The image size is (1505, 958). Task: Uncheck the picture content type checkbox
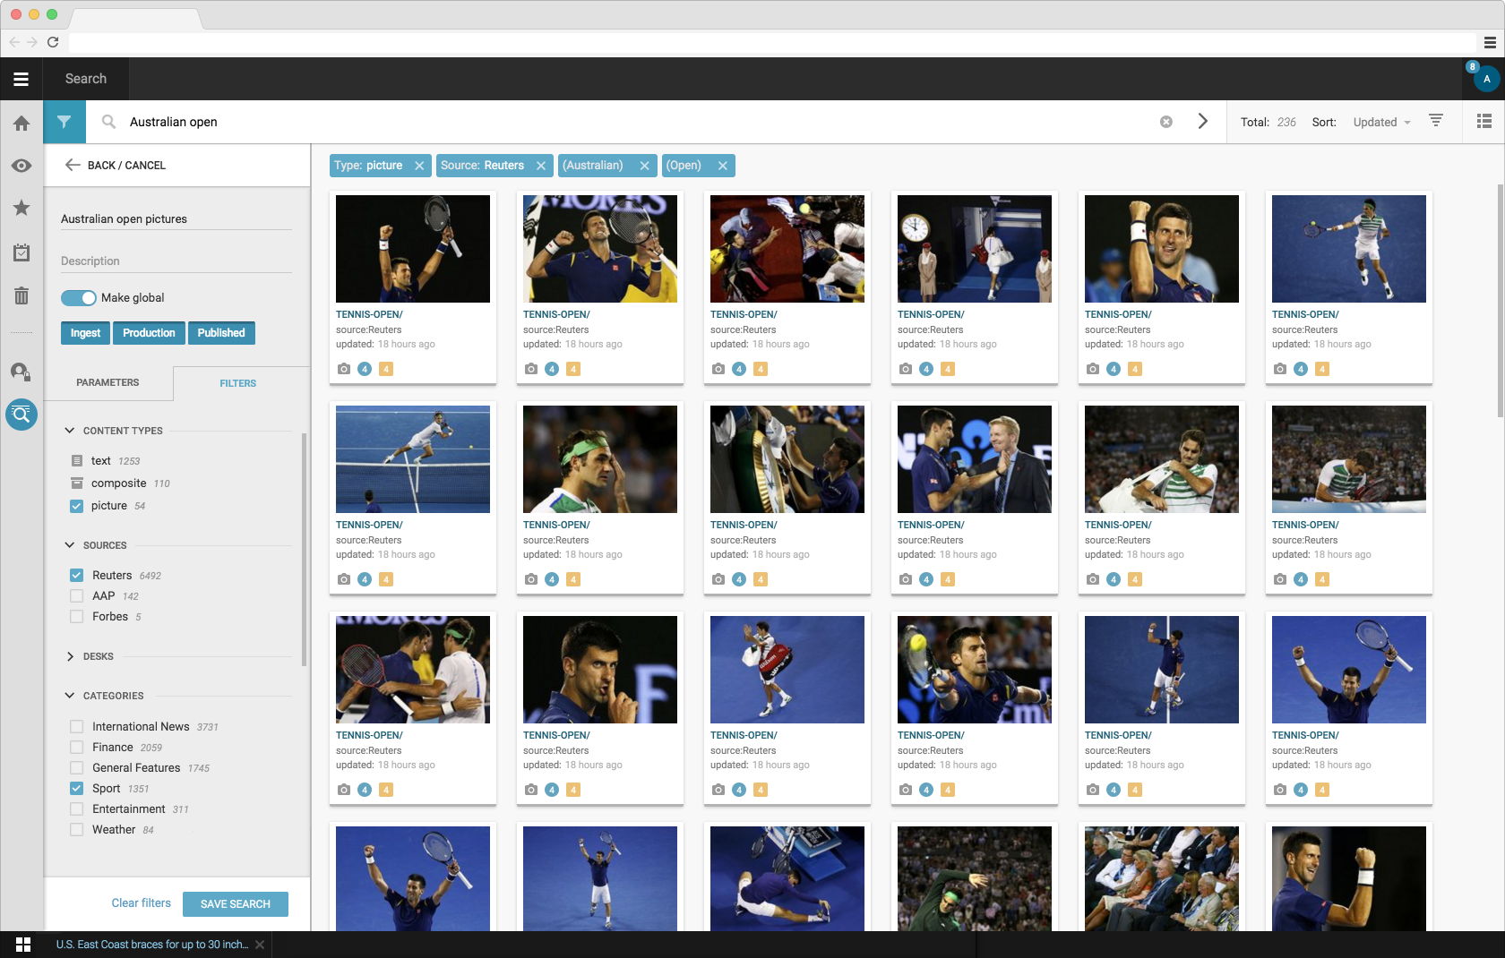(x=76, y=506)
